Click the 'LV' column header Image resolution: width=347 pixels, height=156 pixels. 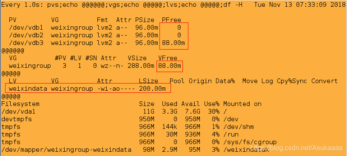point(13,81)
